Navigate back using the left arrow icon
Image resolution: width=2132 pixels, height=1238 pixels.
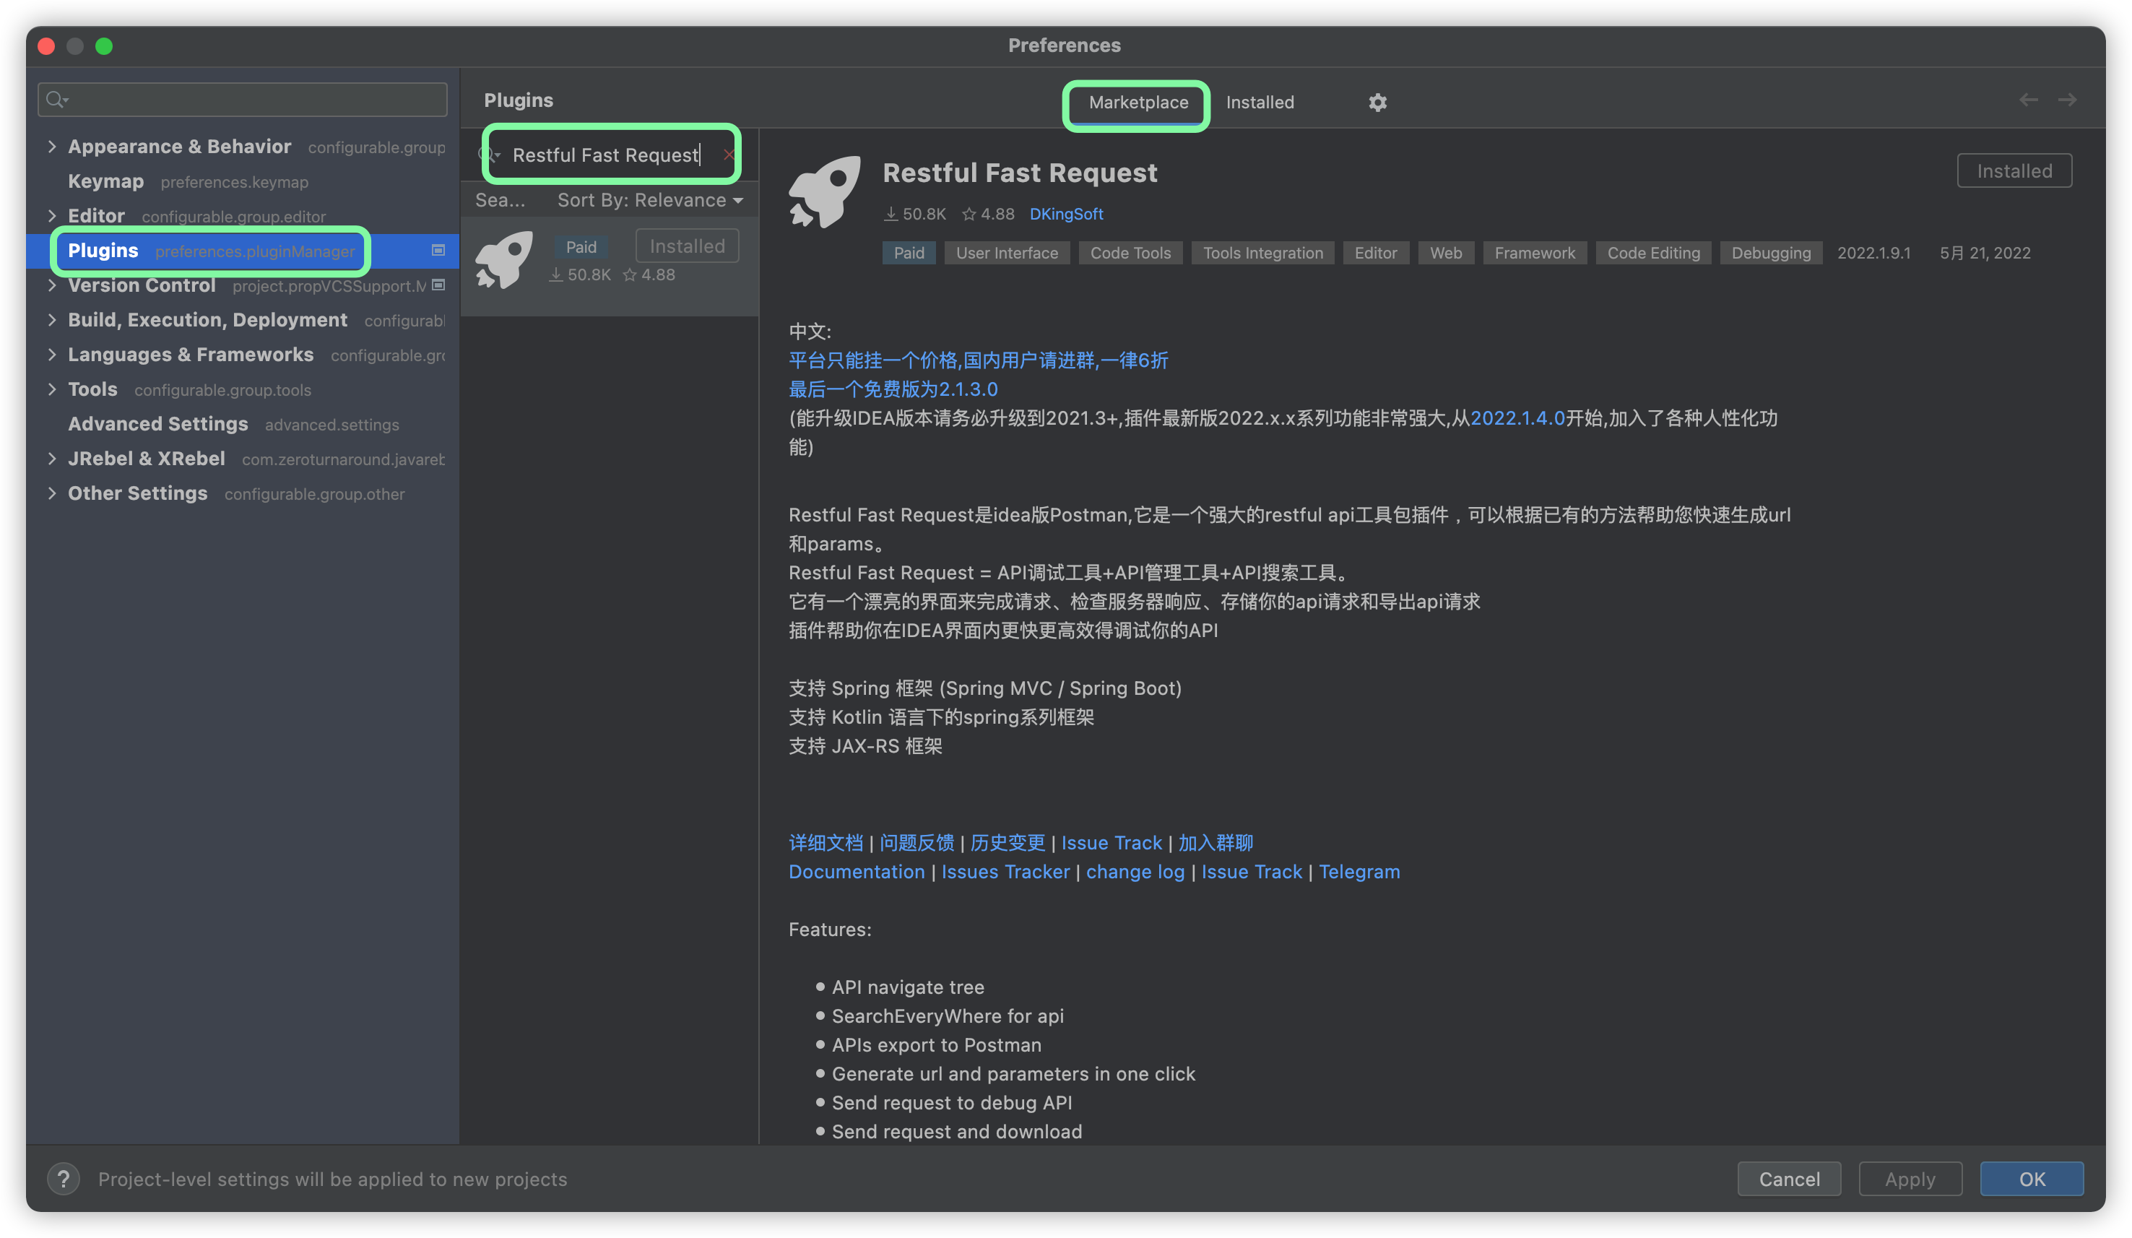coord(2029,100)
